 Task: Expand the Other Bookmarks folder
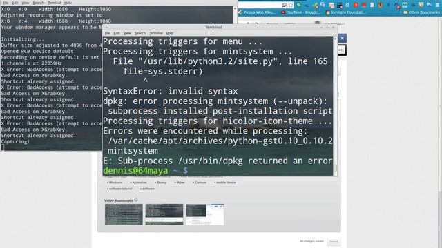(421, 12)
